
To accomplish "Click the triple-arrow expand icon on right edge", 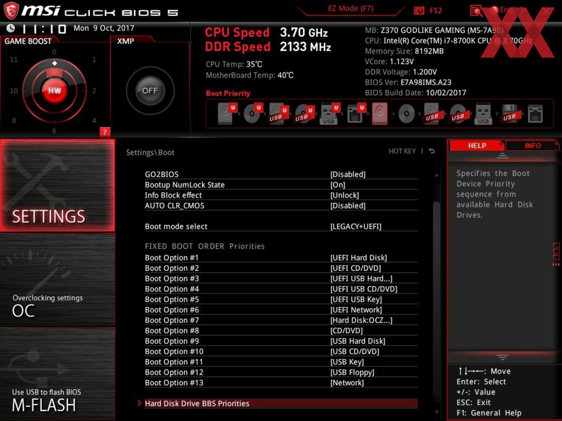I will coord(556,265).
